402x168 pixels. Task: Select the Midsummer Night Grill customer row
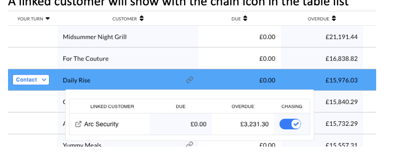pos(192,36)
